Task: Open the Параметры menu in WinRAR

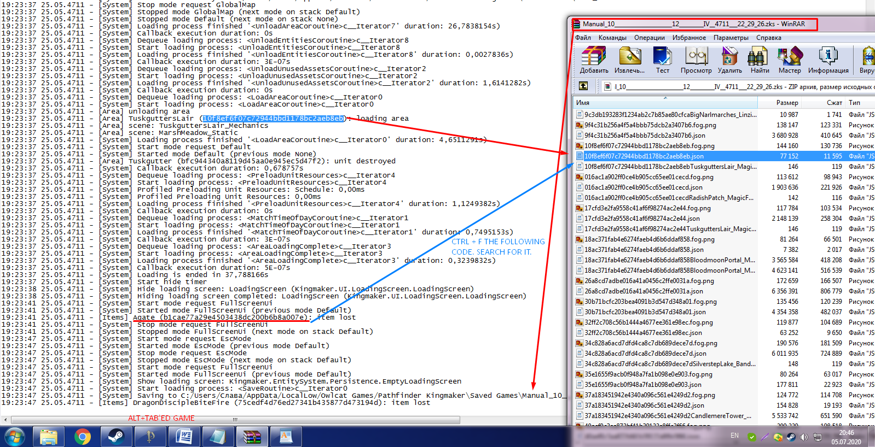Action: click(731, 38)
